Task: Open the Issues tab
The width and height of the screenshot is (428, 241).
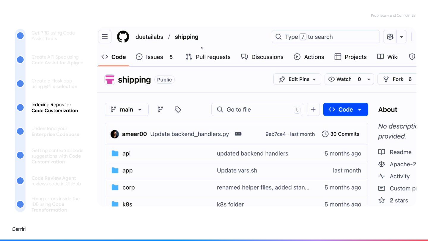Action: click(154, 57)
